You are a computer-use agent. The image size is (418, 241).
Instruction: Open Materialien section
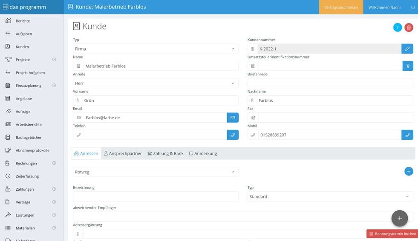click(25, 228)
